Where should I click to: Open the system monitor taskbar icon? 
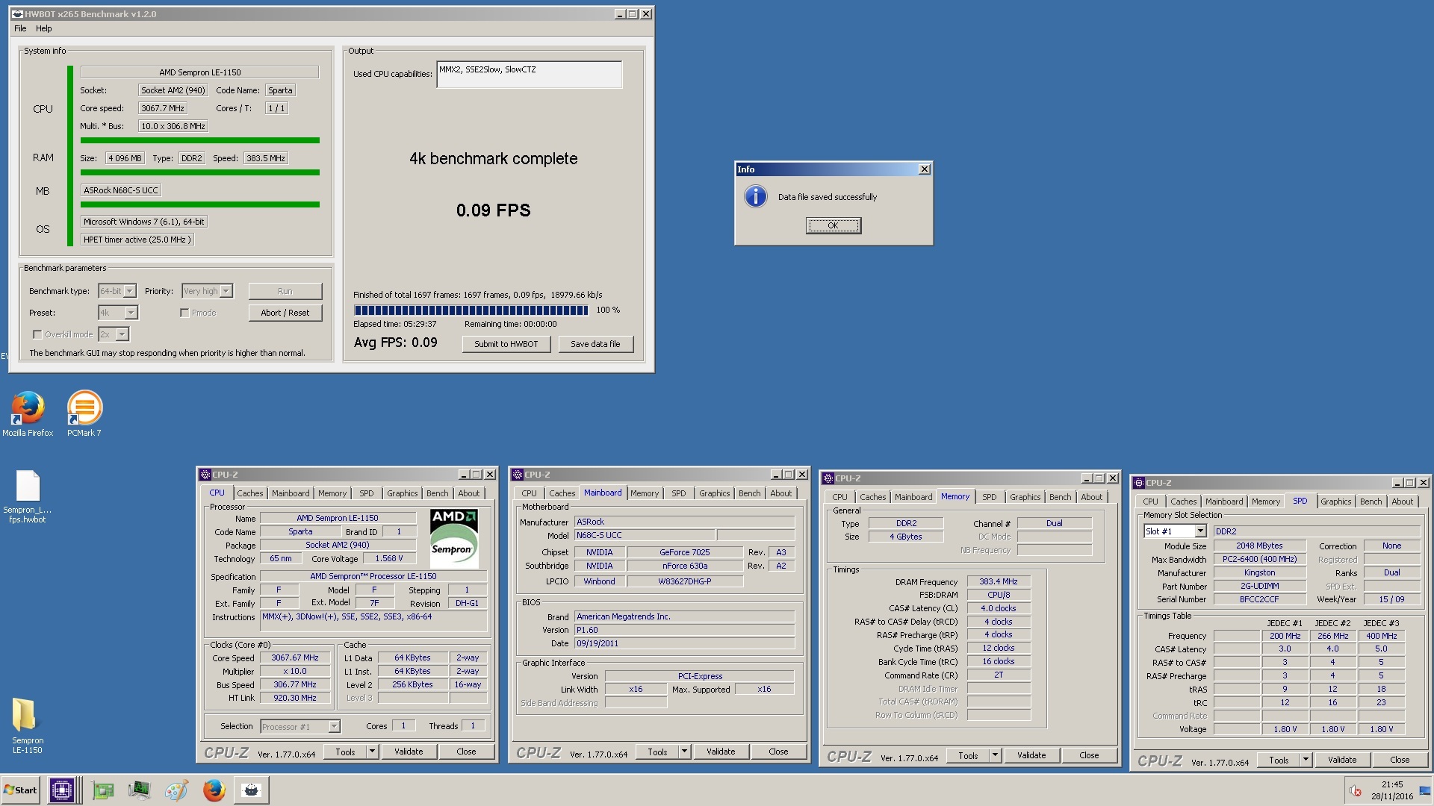point(139,790)
